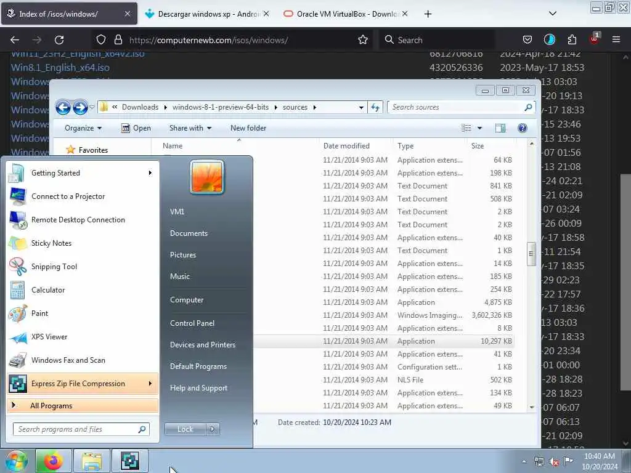The height and width of the screenshot is (473, 631).
Task: Open Control Panel from Start menu
Action: 192,323
